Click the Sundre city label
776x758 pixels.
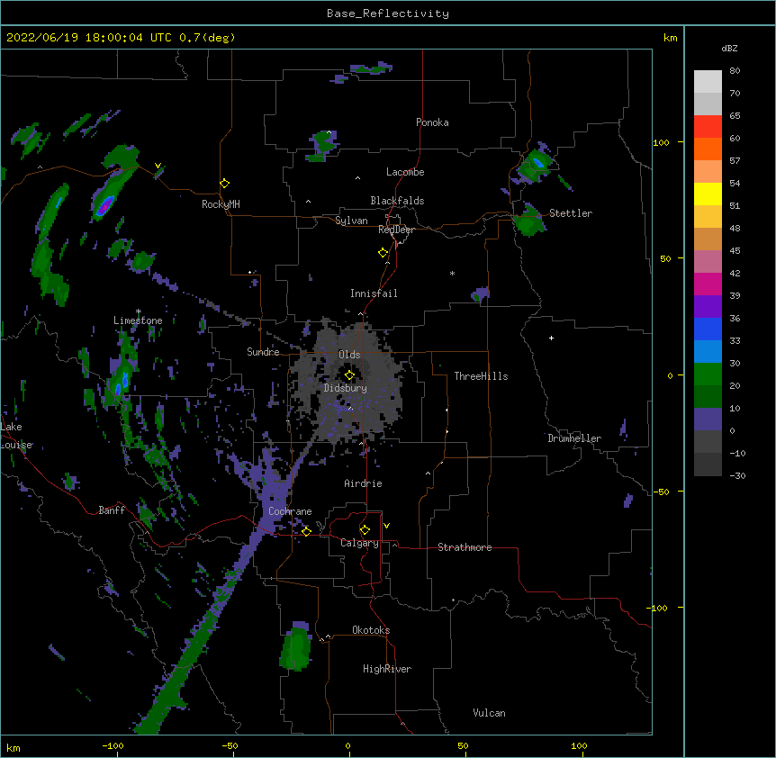click(x=263, y=352)
